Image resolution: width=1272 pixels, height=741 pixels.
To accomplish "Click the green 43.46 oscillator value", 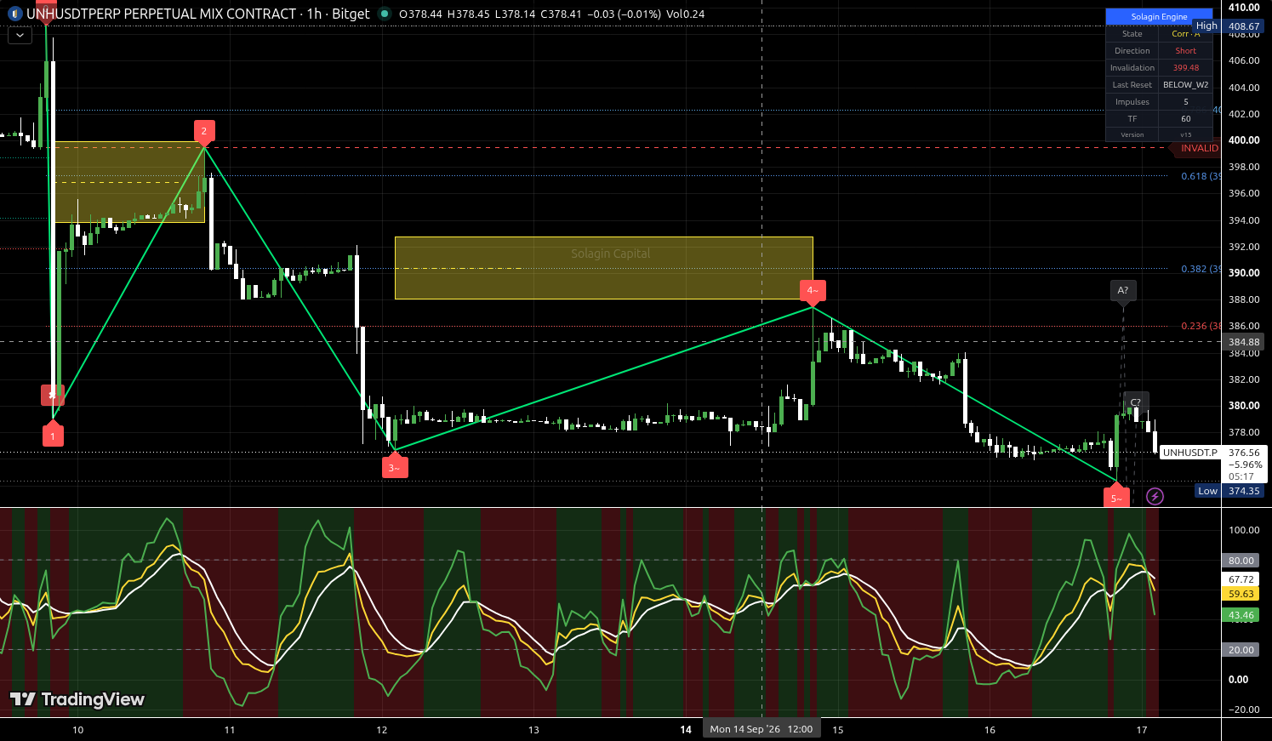I will 1241,615.
